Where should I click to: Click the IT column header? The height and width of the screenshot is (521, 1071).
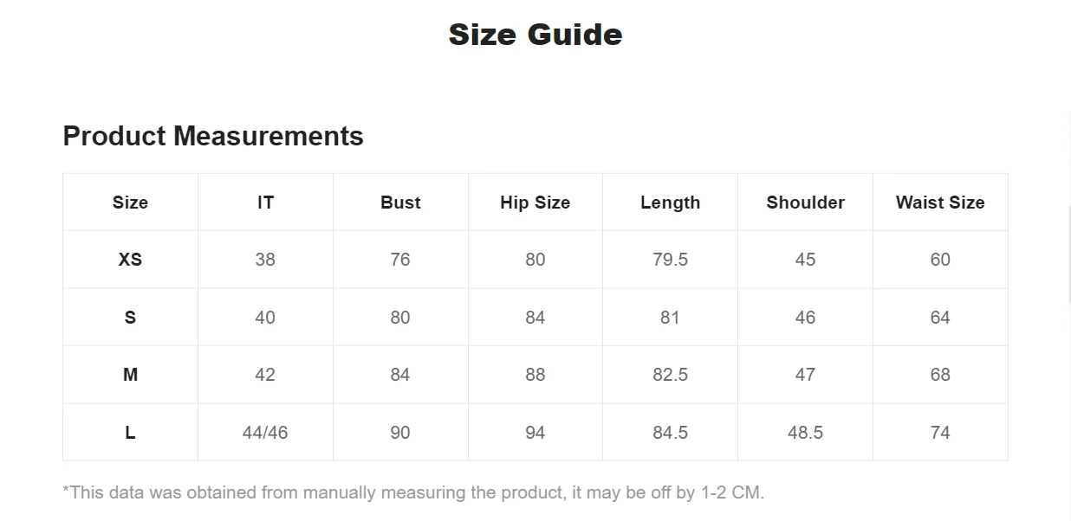pyautogui.click(x=265, y=203)
